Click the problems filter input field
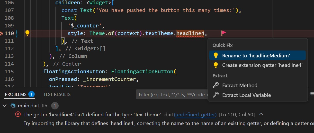314x133 pixels. (172, 95)
